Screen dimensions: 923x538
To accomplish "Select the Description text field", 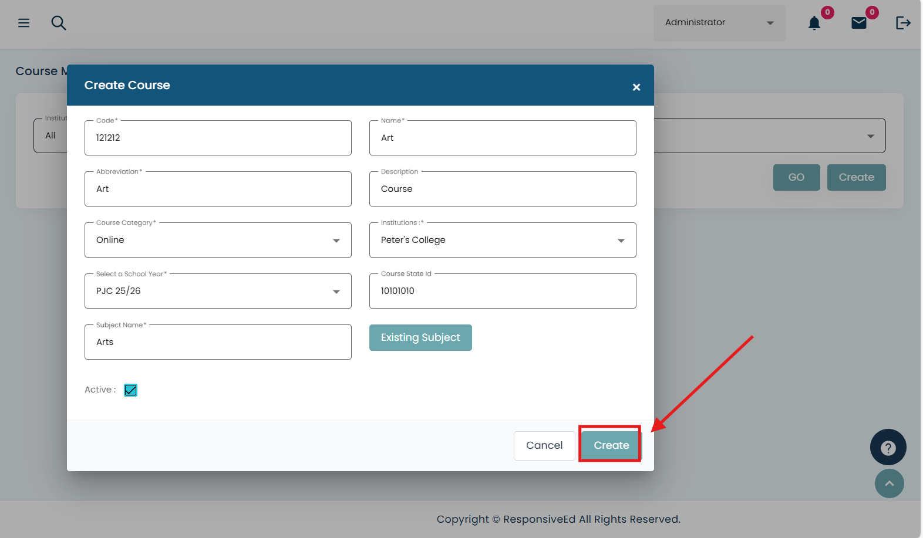I will click(x=502, y=190).
